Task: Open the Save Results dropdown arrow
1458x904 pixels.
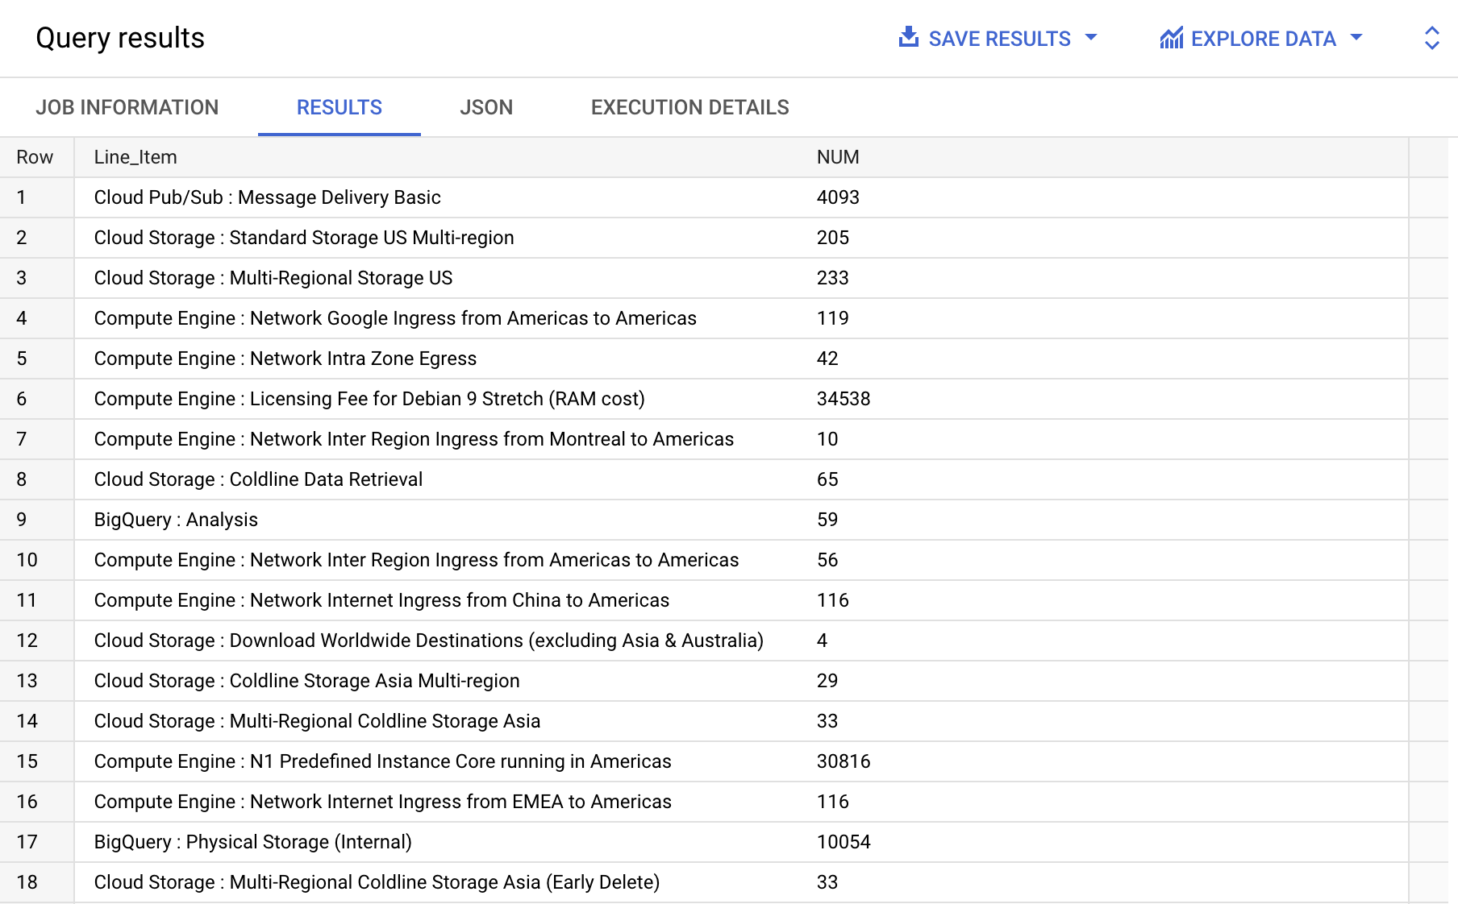Action: pos(1091,37)
